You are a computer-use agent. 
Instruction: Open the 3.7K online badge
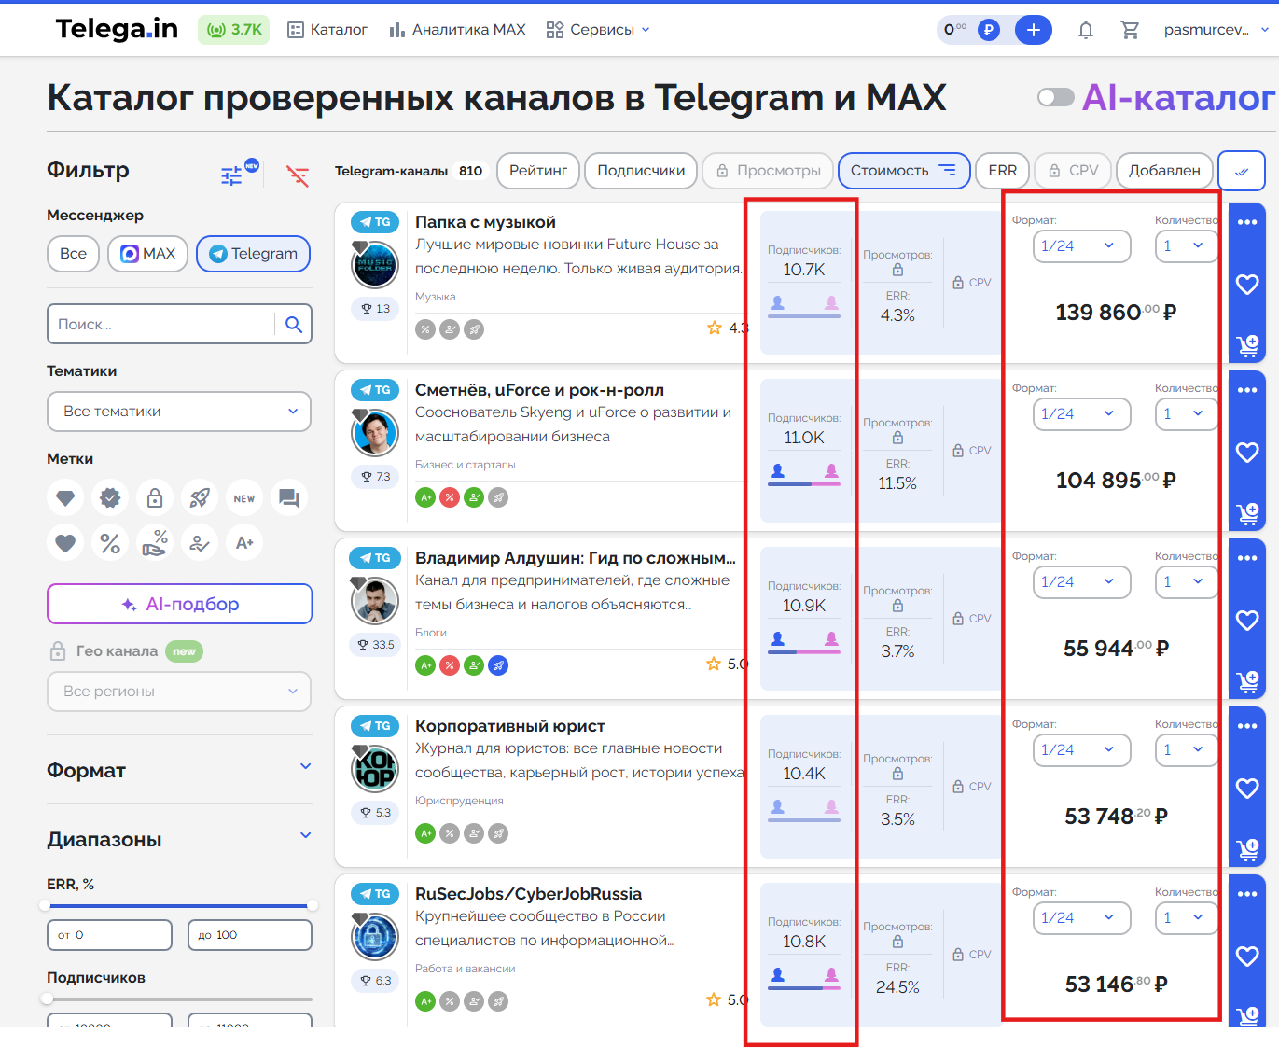pyautogui.click(x=233, y=30)
